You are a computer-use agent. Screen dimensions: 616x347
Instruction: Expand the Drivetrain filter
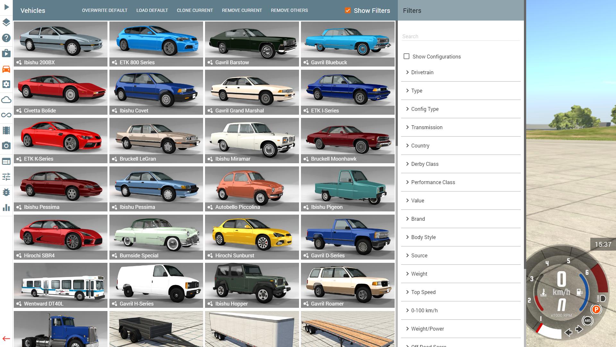pyautogui.click(x=422, y=72)
